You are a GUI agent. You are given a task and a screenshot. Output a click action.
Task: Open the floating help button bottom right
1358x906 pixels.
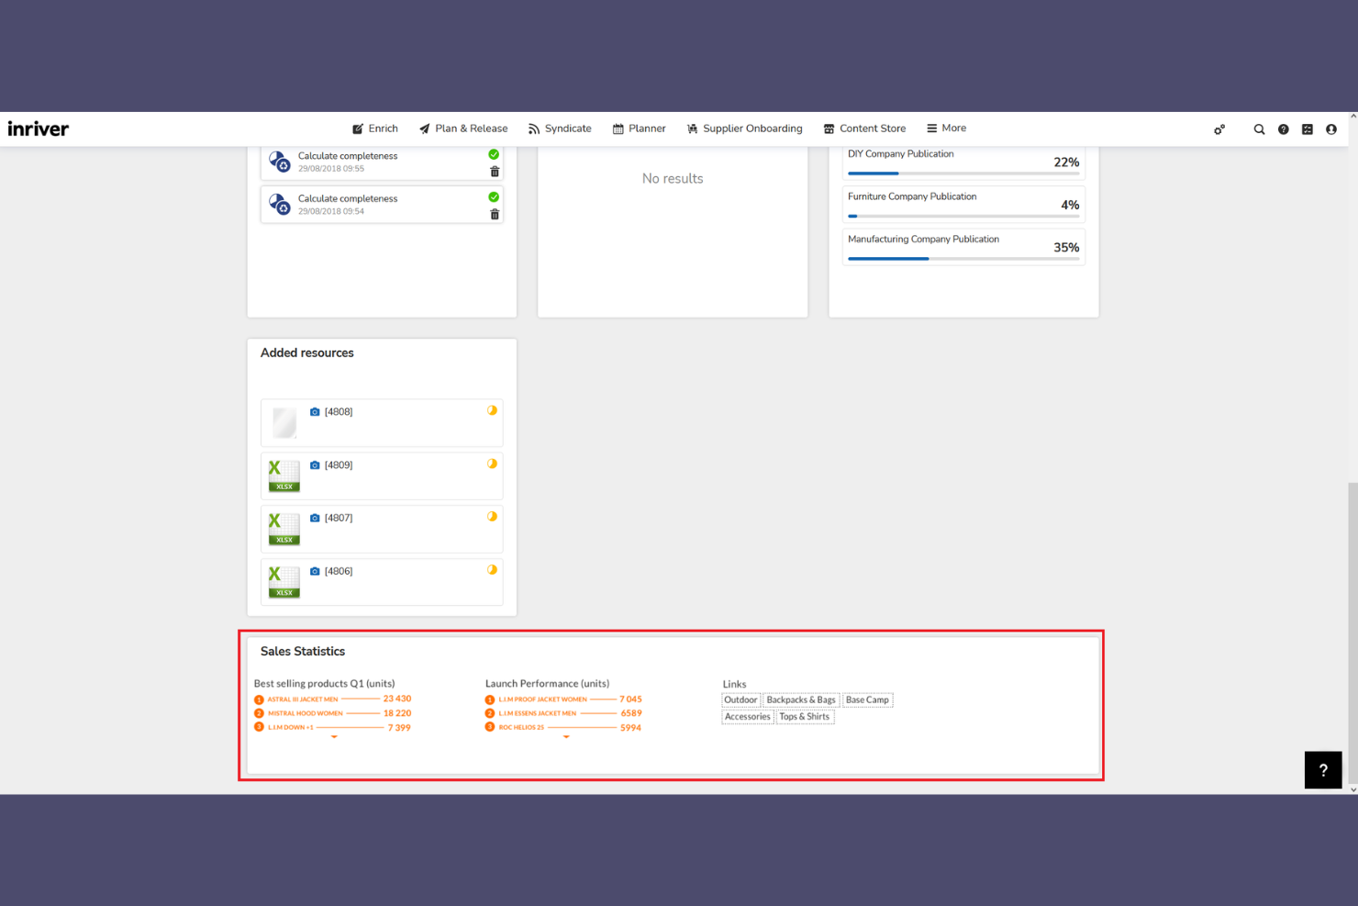[x=1322, y=770]
